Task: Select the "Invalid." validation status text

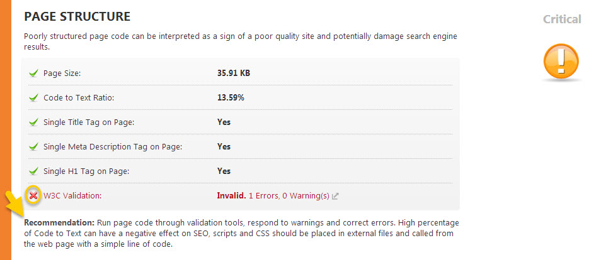Action: 231,196
